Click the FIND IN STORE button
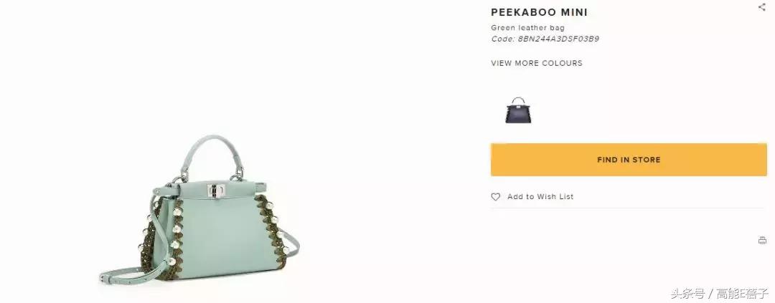Viewport: 775px width, 303px height. tap(629, 160)
